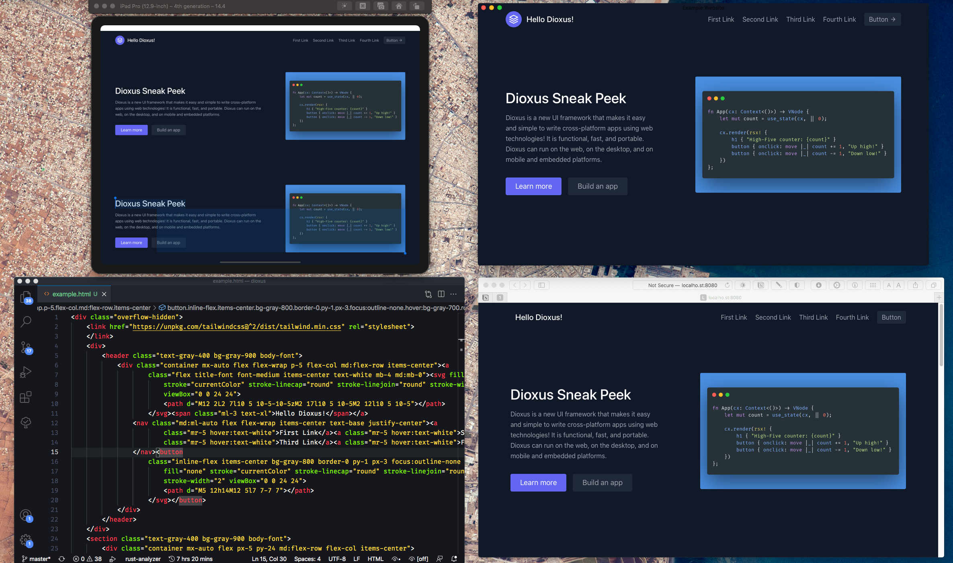Click the notifications bell in VS Code status bar
Image resolution: width=953 pixels, height=563 pixels.
tap(454, 559)
